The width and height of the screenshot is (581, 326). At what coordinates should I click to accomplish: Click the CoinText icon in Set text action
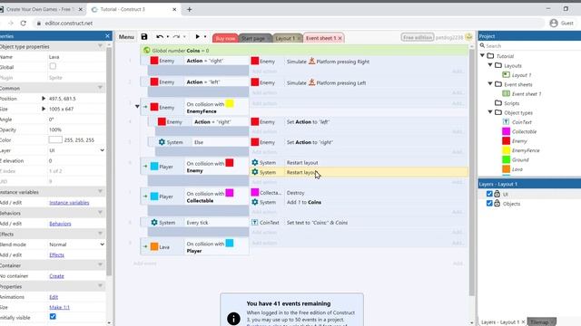[x=255, y=223]
